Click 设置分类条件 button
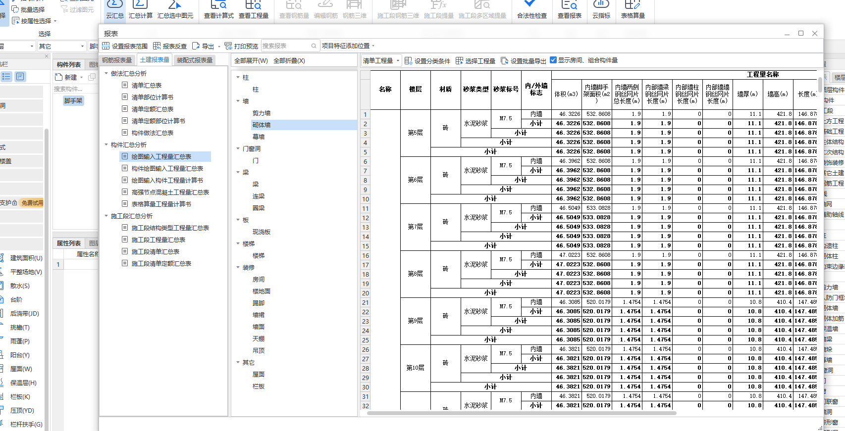 point(427,61)
